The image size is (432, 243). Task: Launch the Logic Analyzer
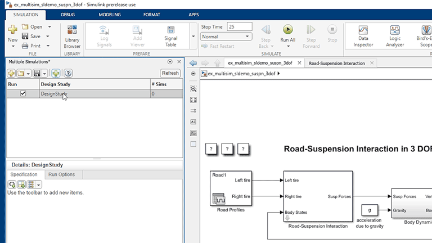(395, 37)
